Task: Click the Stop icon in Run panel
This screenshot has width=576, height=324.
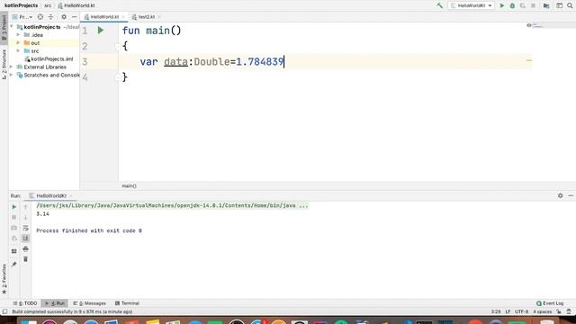Action: [x=14, y=218]
